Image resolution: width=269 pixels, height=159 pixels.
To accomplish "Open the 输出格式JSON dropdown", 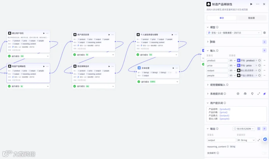I will click(244, 129).
